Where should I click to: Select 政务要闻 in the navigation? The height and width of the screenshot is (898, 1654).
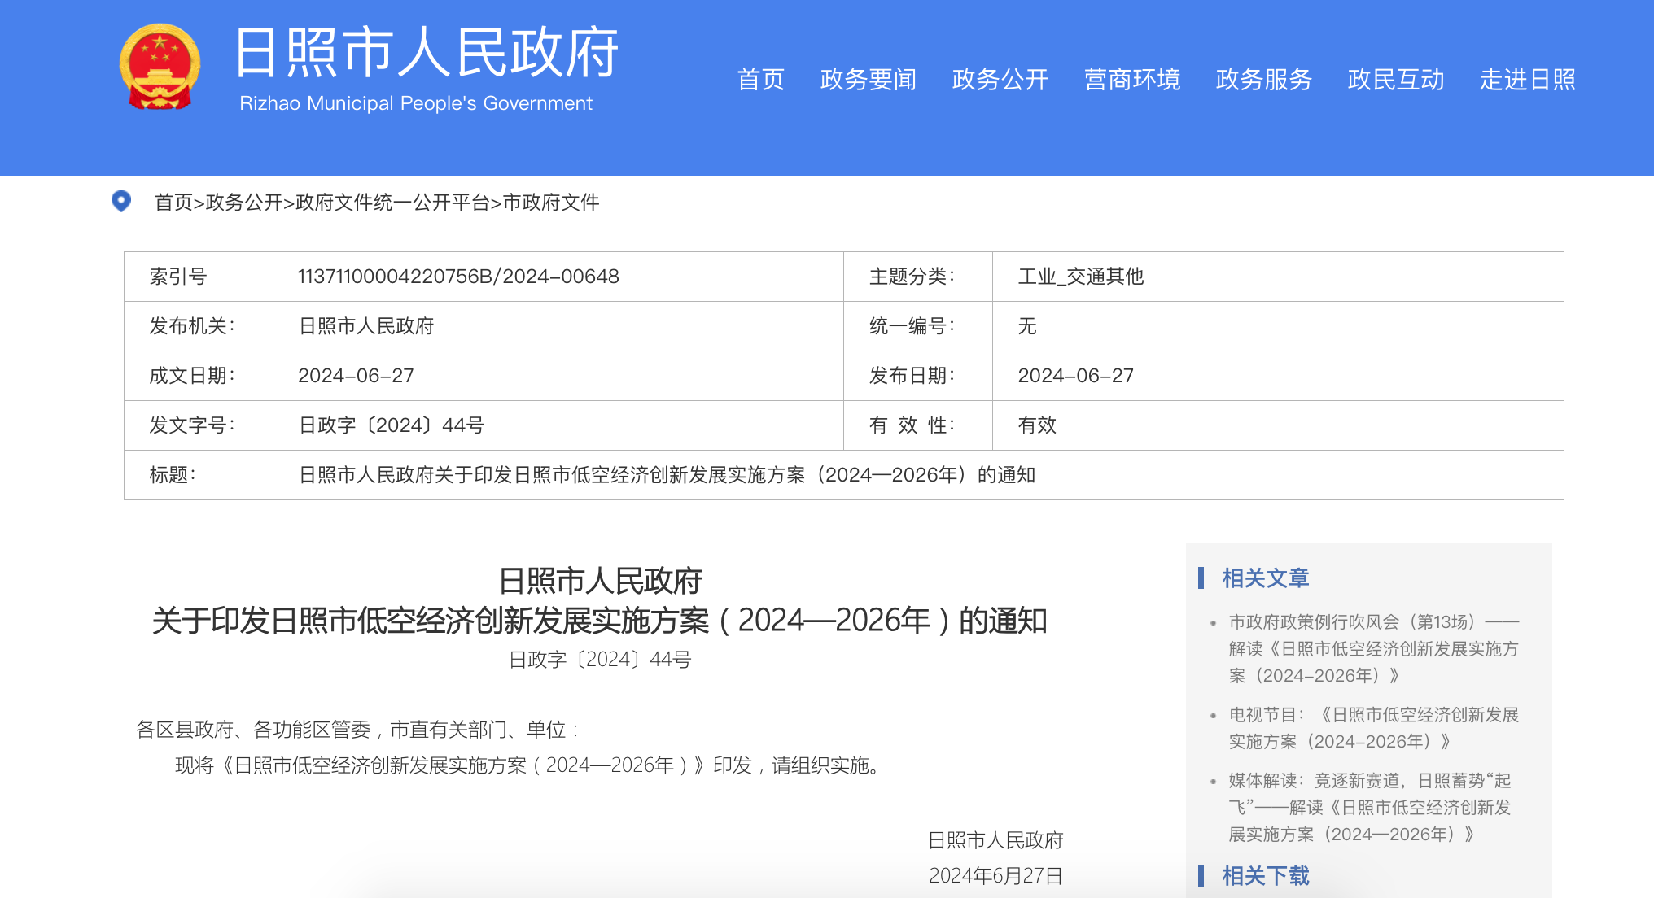pyautogui.click(x=868, y=80)
